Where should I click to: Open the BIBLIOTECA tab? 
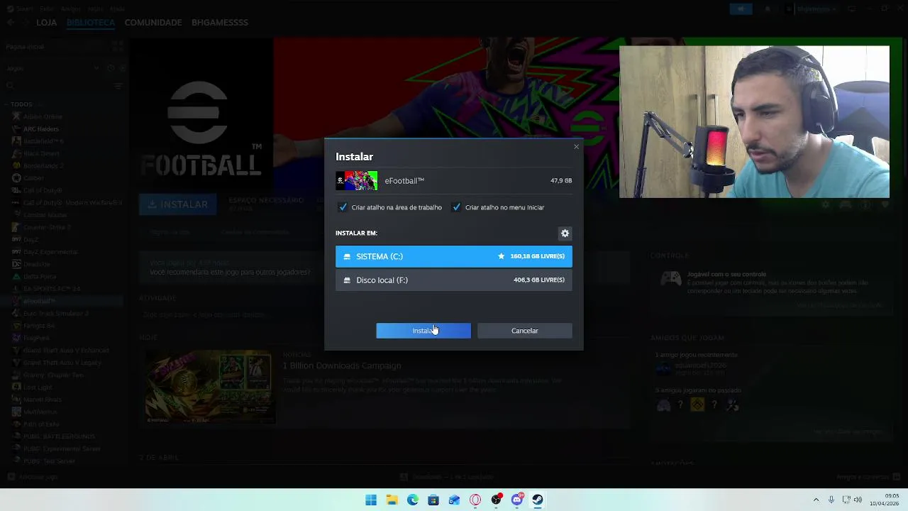91,23
